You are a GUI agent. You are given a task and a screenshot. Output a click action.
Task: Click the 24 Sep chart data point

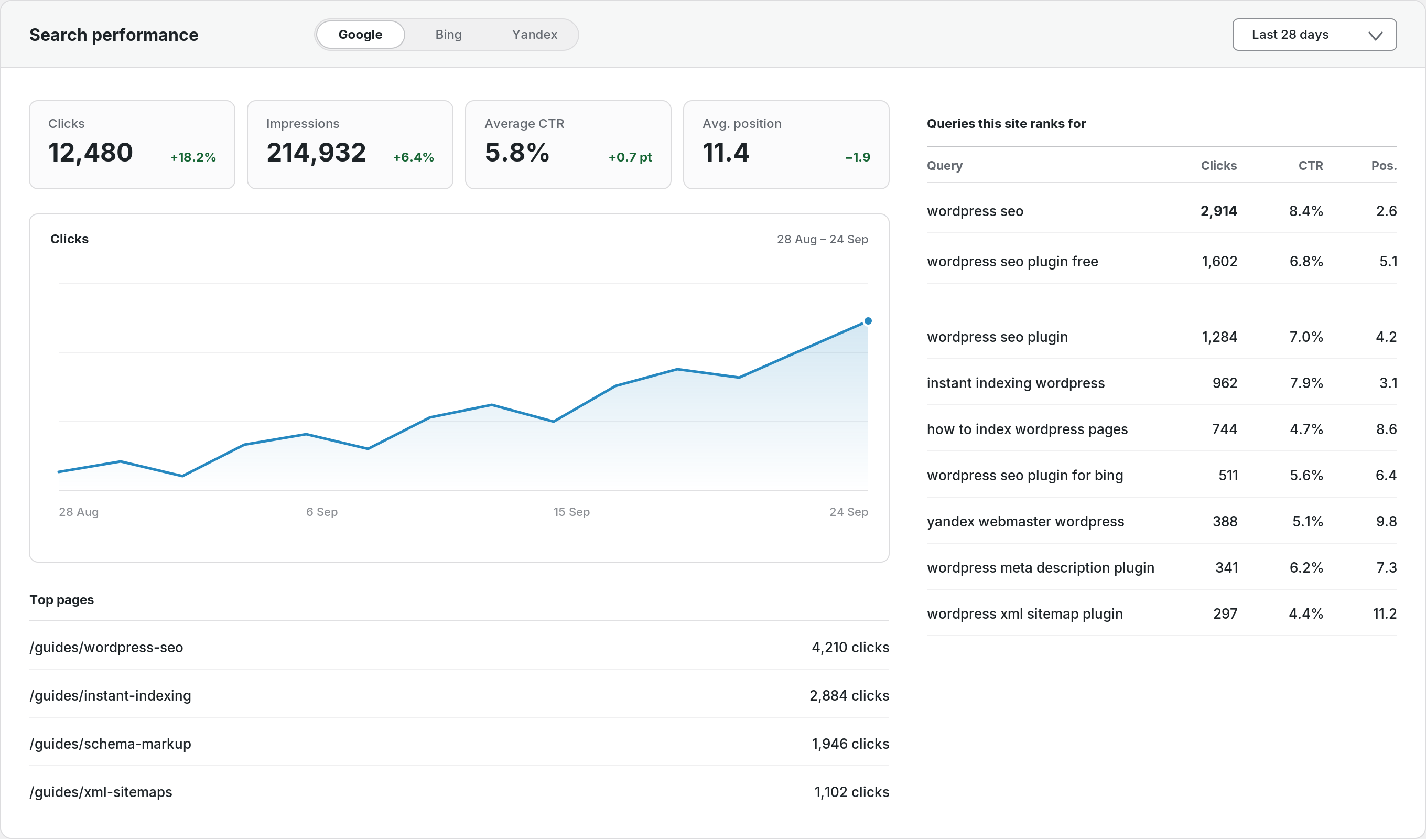coord(868,321)
